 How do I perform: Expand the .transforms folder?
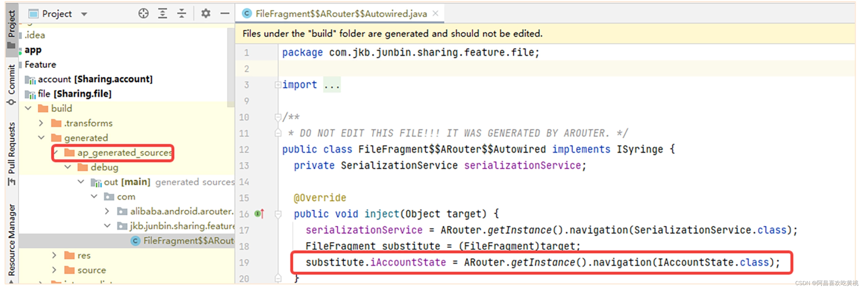[41, 123]
